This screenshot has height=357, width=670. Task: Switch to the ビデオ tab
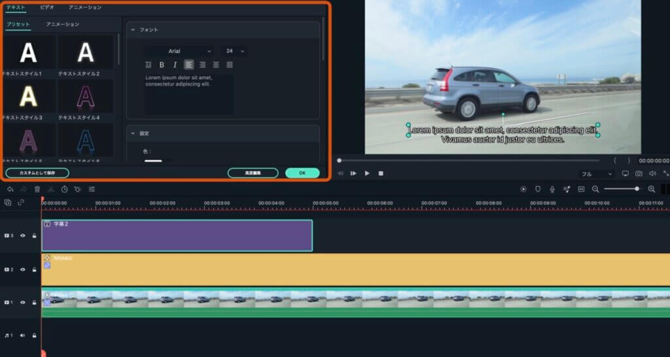click(47, 7)
